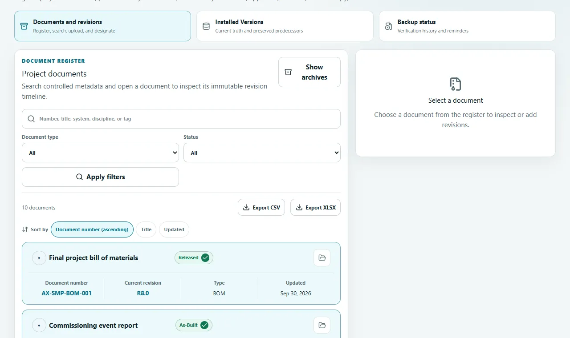This screenshot has height=338, width=570.
Task: Click the 'Sep 30, 2026' updated date
Action: (x=296, y=294)
